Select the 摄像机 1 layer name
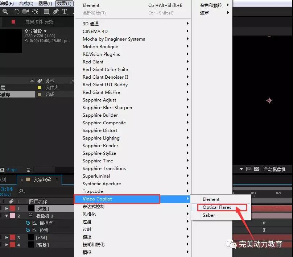This screenshot has width=293, height=257. [x=45, y=216]
